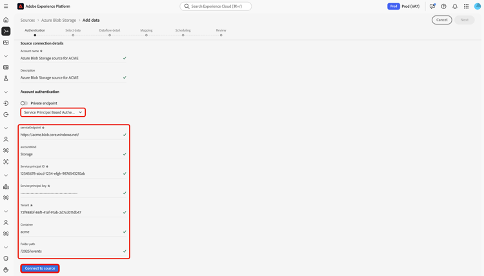Open the app switcher grid icon

(x=466, y=6)
